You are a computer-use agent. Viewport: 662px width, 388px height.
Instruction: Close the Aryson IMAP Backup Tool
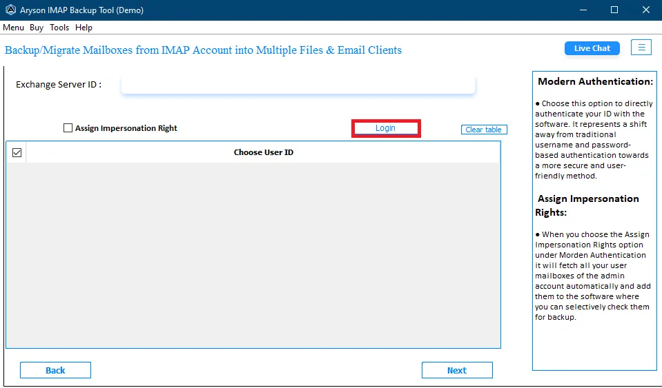click(646, 10)
